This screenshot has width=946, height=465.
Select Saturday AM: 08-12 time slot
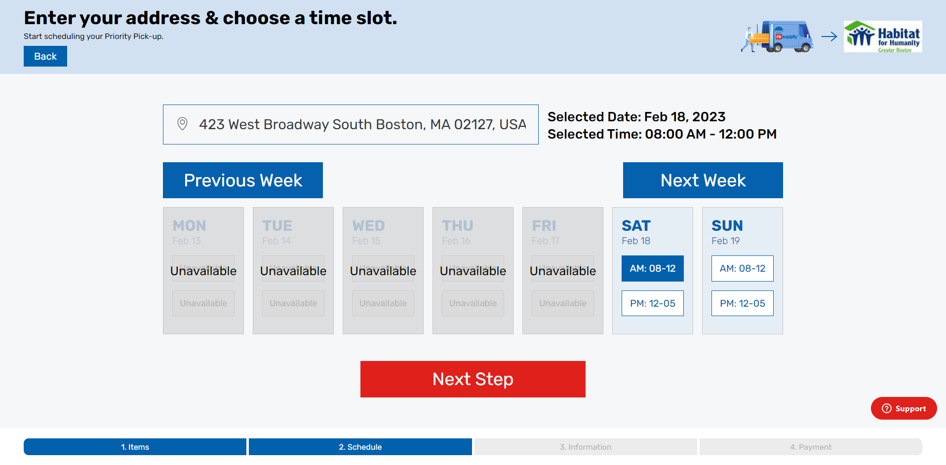click(653, 268)
